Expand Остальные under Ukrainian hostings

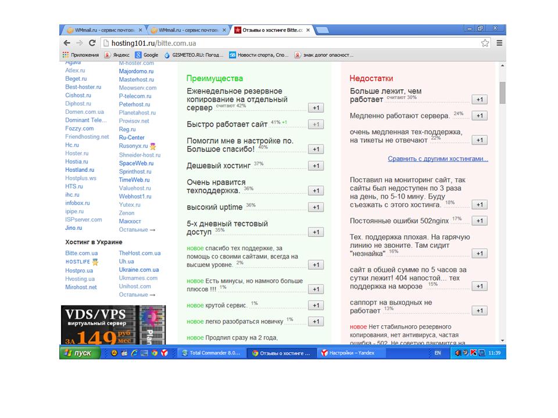click(137, 295)
